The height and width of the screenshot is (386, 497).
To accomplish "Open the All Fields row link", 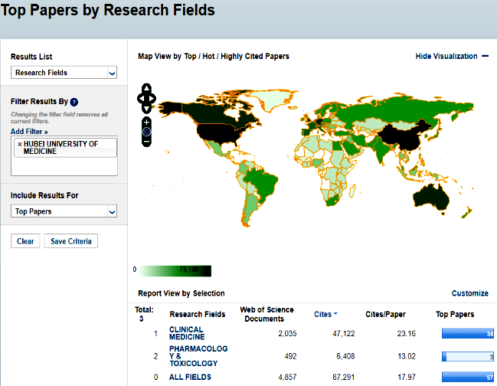I will tap(190, 377).
